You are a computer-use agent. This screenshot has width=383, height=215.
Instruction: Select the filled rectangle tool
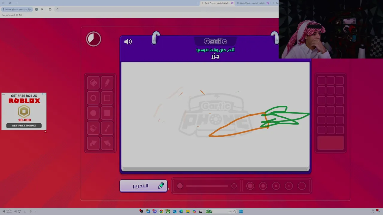point(107,113)
